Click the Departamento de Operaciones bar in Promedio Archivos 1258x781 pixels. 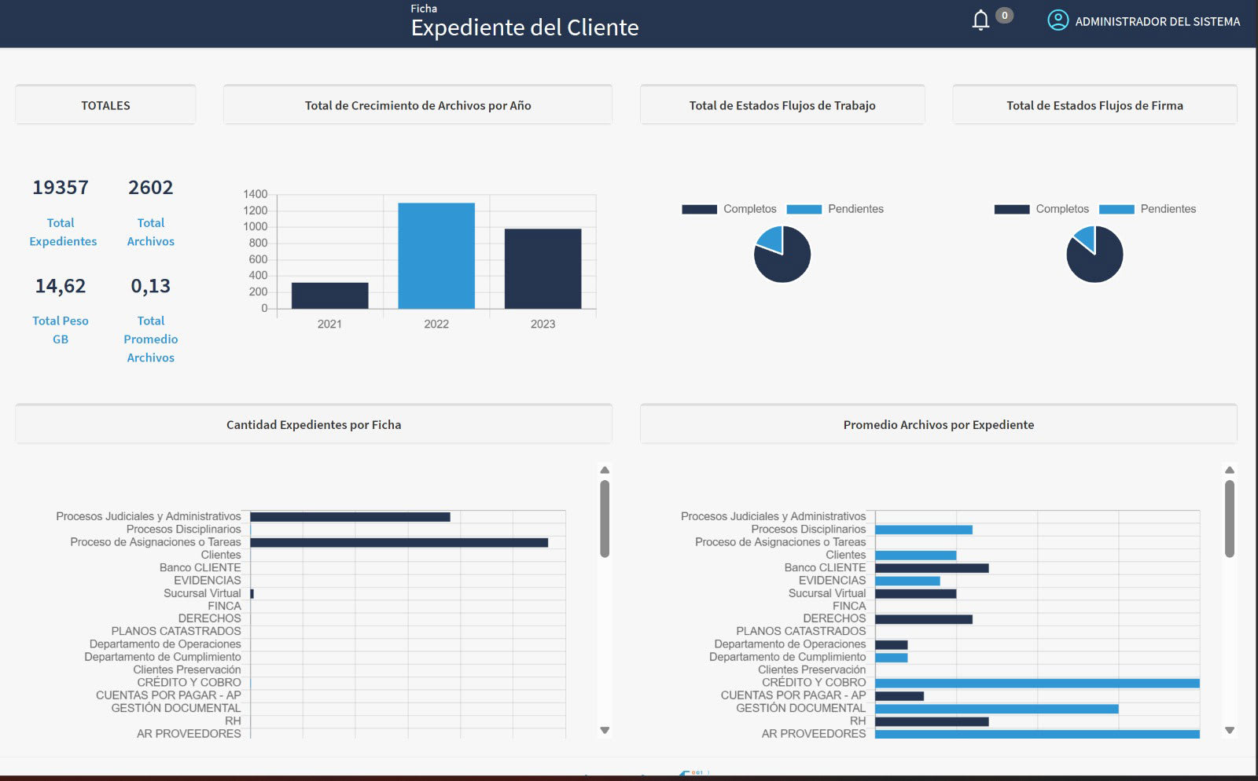pos(892,645)
